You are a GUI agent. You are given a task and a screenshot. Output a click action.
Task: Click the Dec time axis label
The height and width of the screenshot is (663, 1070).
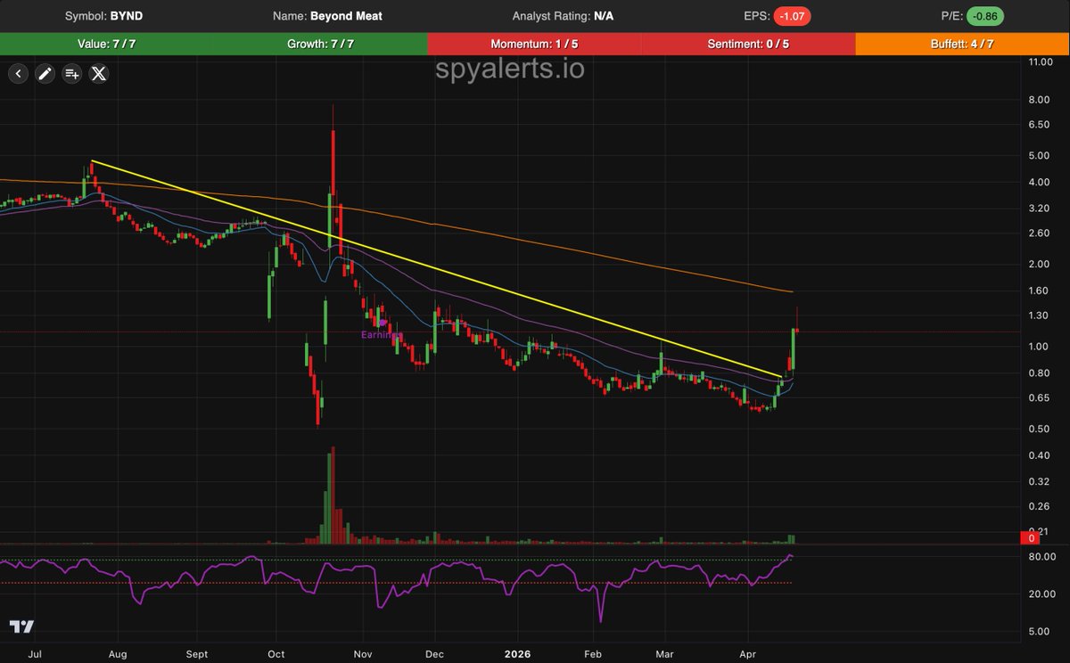[x=435, y=653]
